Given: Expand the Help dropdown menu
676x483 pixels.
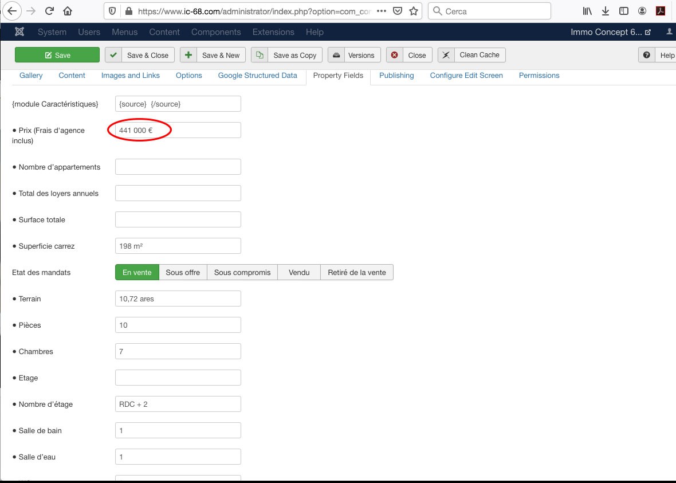Looking at the screenshot, I should [315, 32].
